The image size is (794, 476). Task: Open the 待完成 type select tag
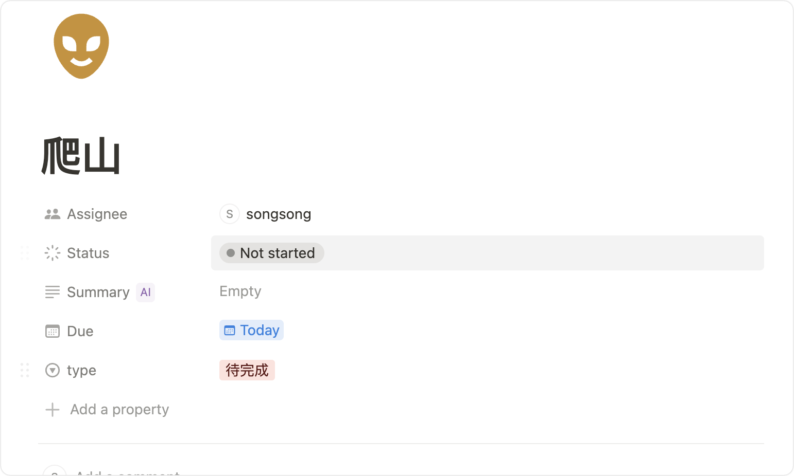247,370
